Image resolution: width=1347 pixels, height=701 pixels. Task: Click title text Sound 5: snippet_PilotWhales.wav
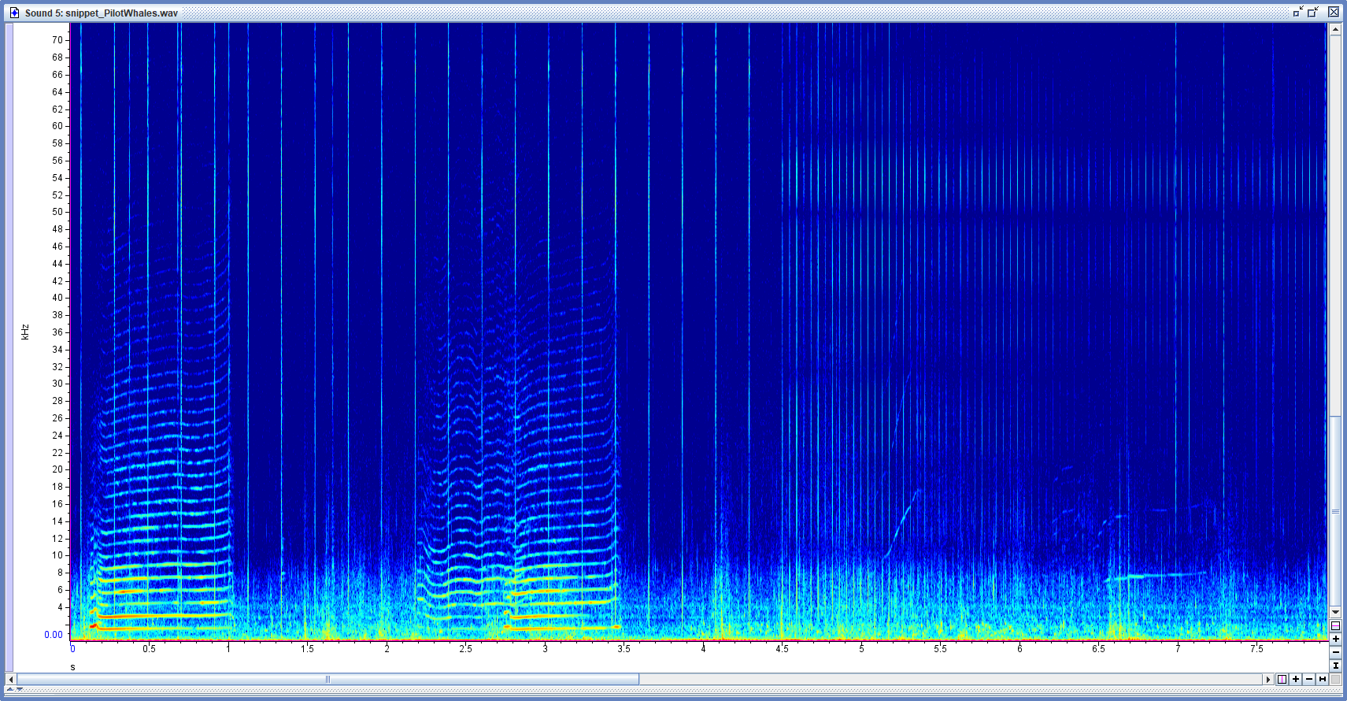coord(101,13)
